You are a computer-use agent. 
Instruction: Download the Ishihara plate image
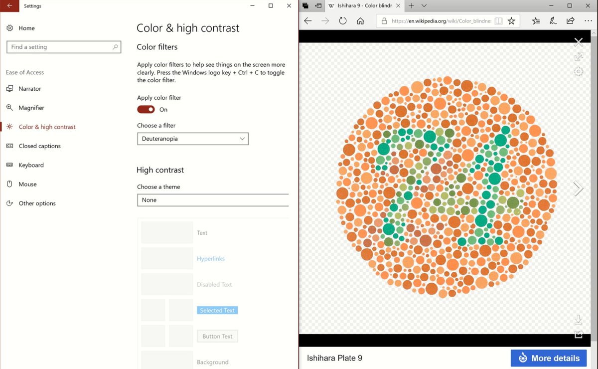(x=579, y=320)
